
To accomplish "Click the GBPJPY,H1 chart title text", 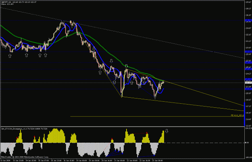I will point(6,2).
